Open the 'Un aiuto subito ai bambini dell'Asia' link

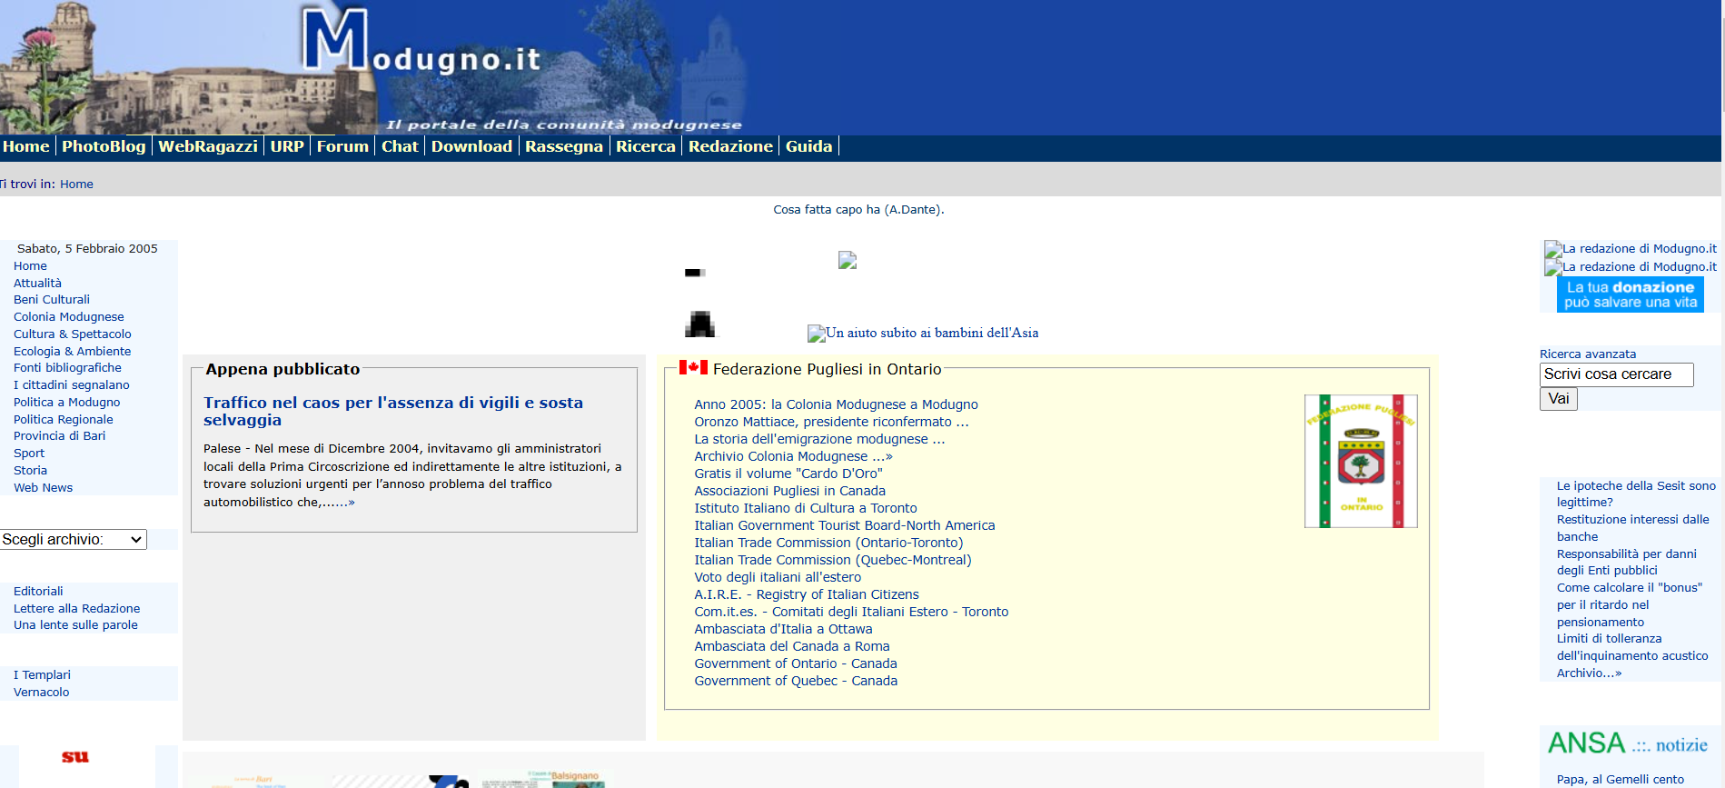tap(931, 334)
